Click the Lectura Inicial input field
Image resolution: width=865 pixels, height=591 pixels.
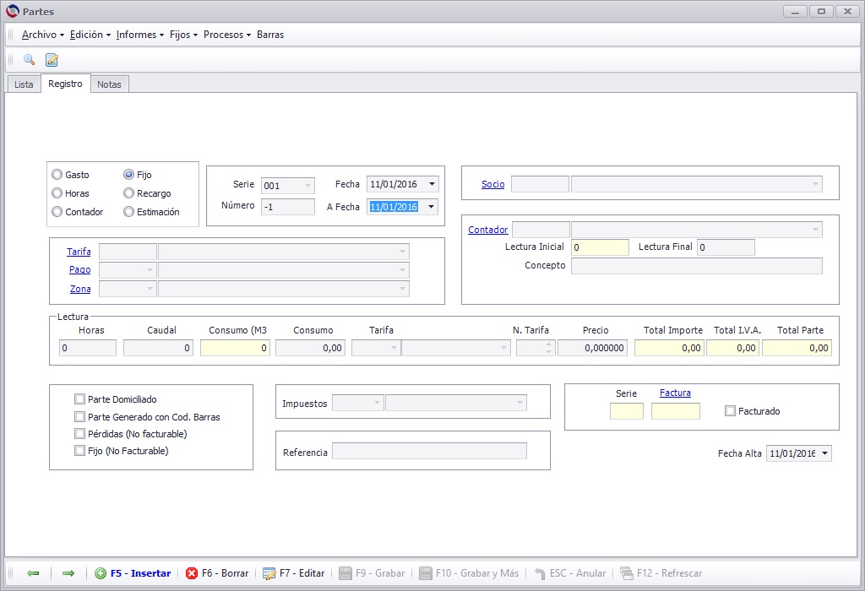(x=600, y=247)
